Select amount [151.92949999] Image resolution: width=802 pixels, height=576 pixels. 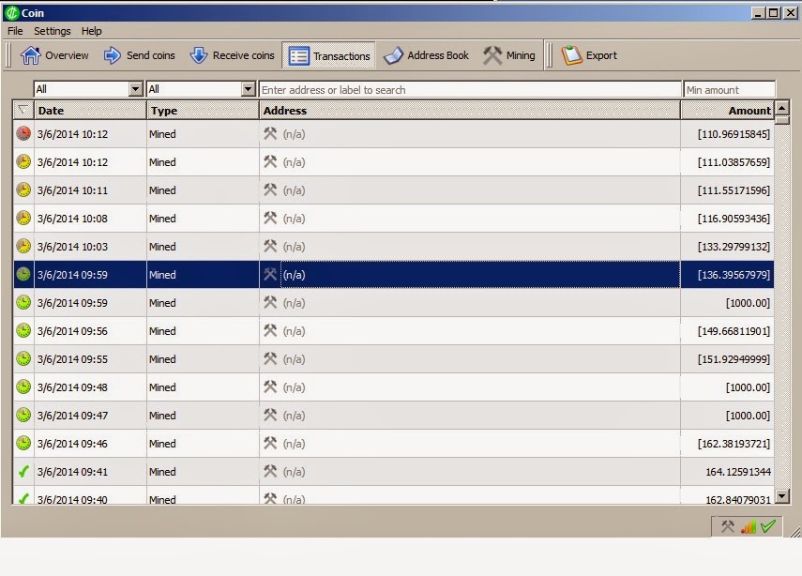pos(734,359)
